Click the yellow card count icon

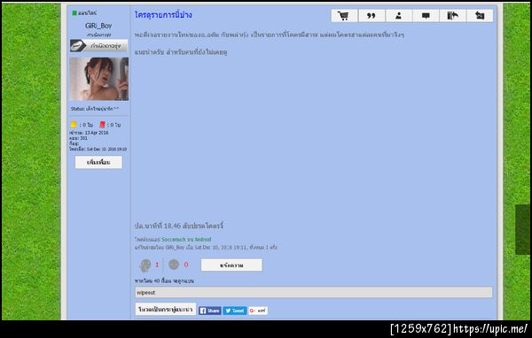click(74, 124)
